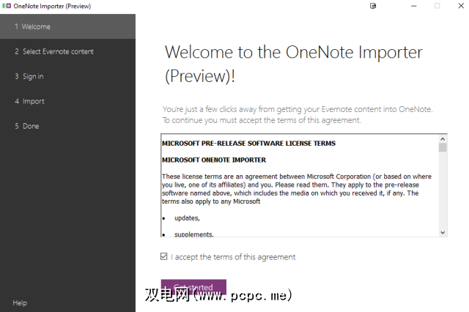Open the Sign in step

tap(67, 76)
